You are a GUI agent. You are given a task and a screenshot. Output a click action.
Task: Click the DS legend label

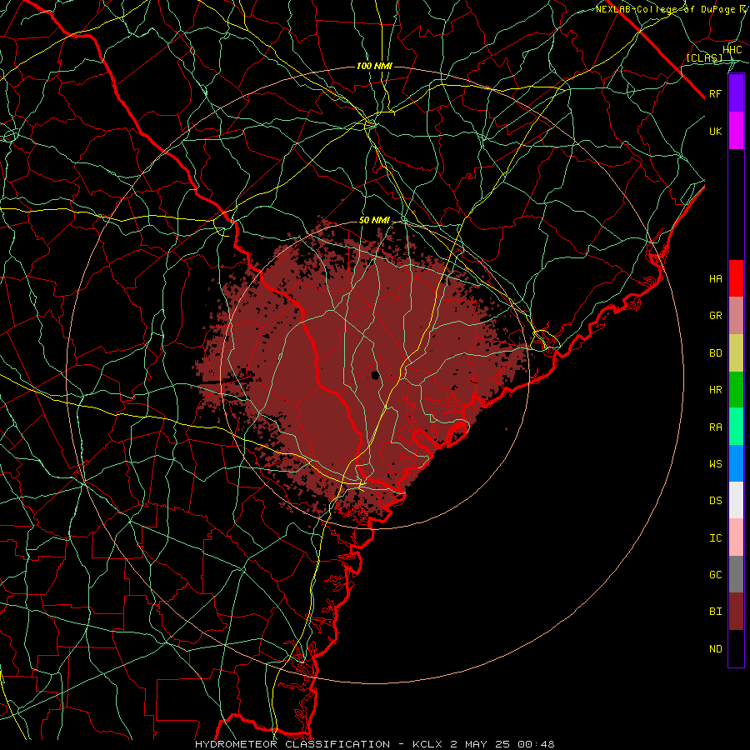[716, 501]
